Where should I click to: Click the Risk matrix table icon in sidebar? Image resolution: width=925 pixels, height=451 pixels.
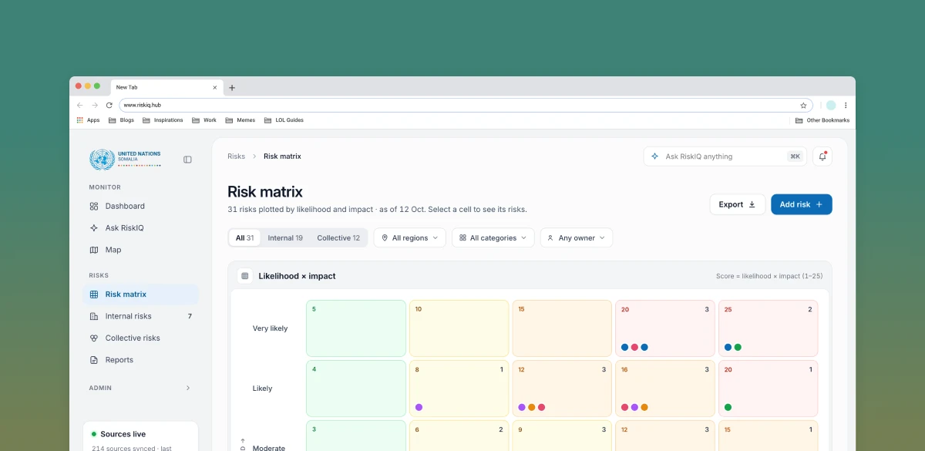click(x=94, y=294)
